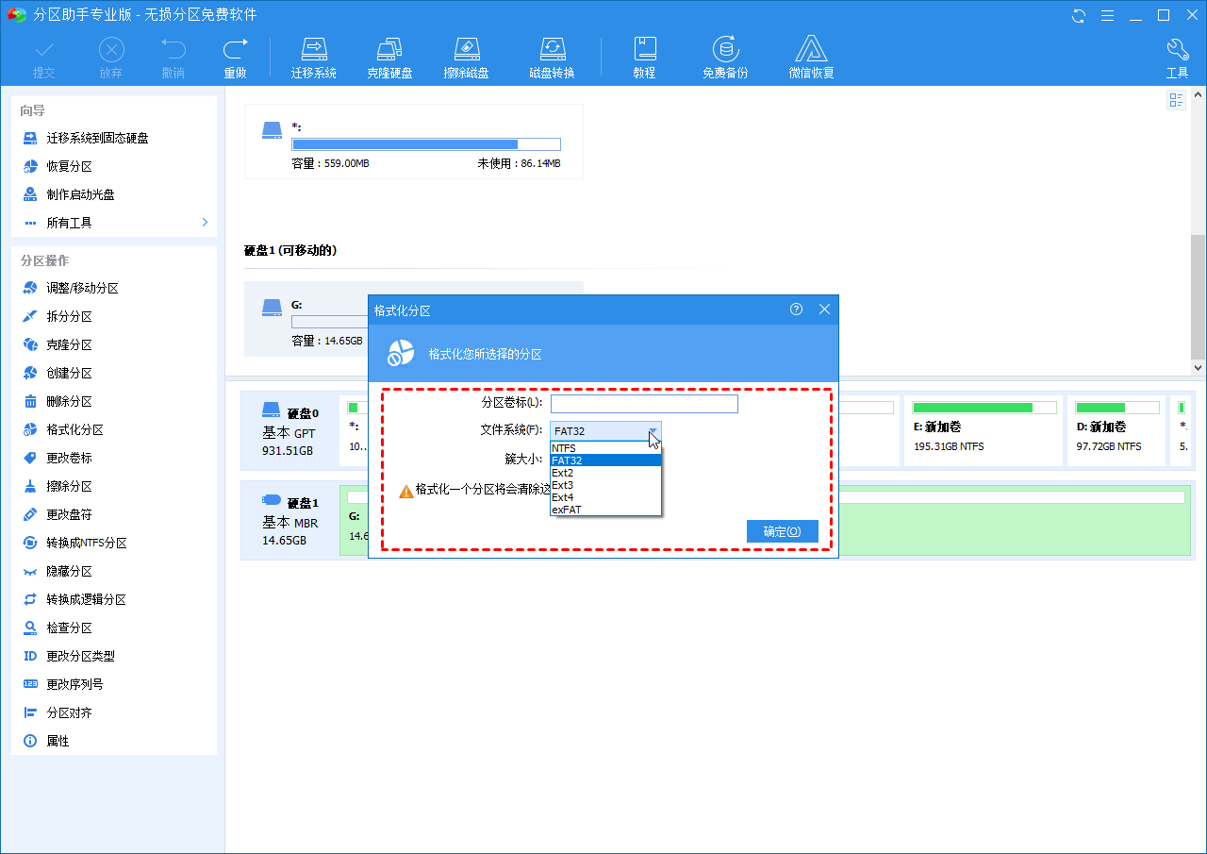
Task: Open the 教程 tutorial icon
Action: [x=644, y=57]
